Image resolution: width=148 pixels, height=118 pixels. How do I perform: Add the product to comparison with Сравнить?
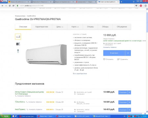pyautogui.click(x=122, y=59)
